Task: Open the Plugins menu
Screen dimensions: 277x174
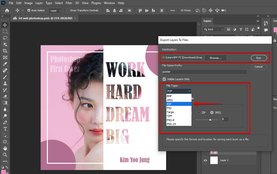Action: click(x=96, y=3)
